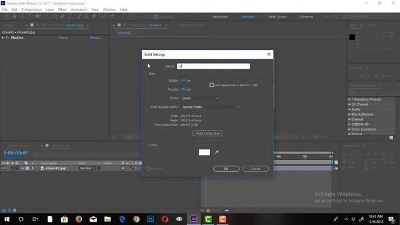Open the Windows Start menu
The image size is (400, 225).
click(7, 219)
